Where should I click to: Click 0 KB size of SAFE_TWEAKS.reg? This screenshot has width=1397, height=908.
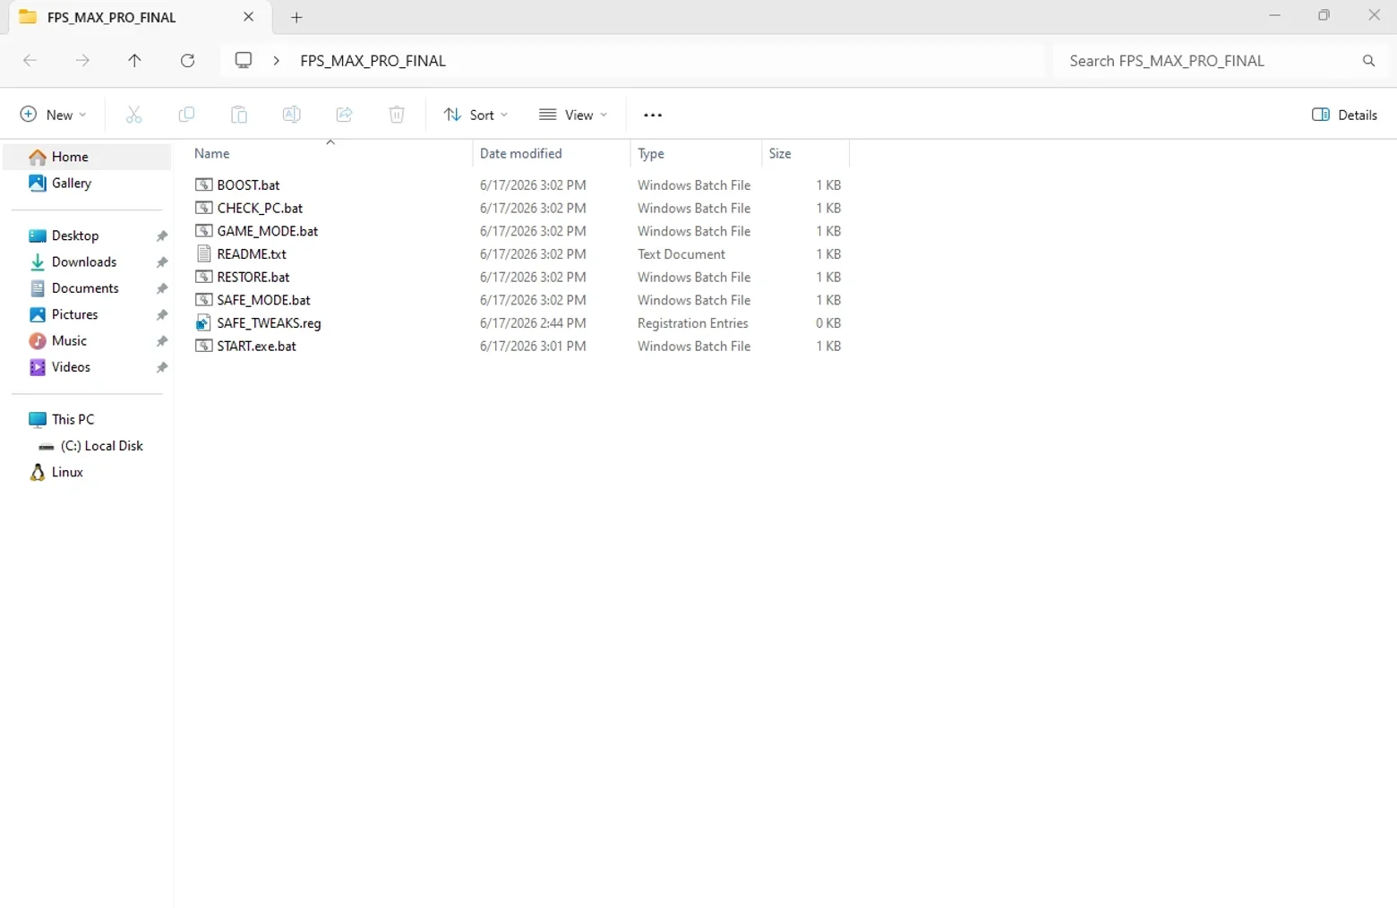(828, 323)
